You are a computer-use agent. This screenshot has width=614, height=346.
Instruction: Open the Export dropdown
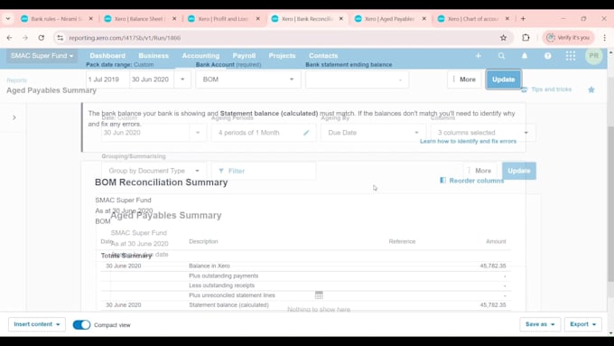[583, 324]
